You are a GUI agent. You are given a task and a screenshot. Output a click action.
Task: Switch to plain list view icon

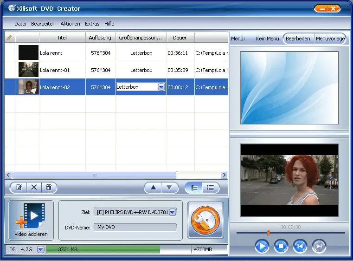click(210, 188)
